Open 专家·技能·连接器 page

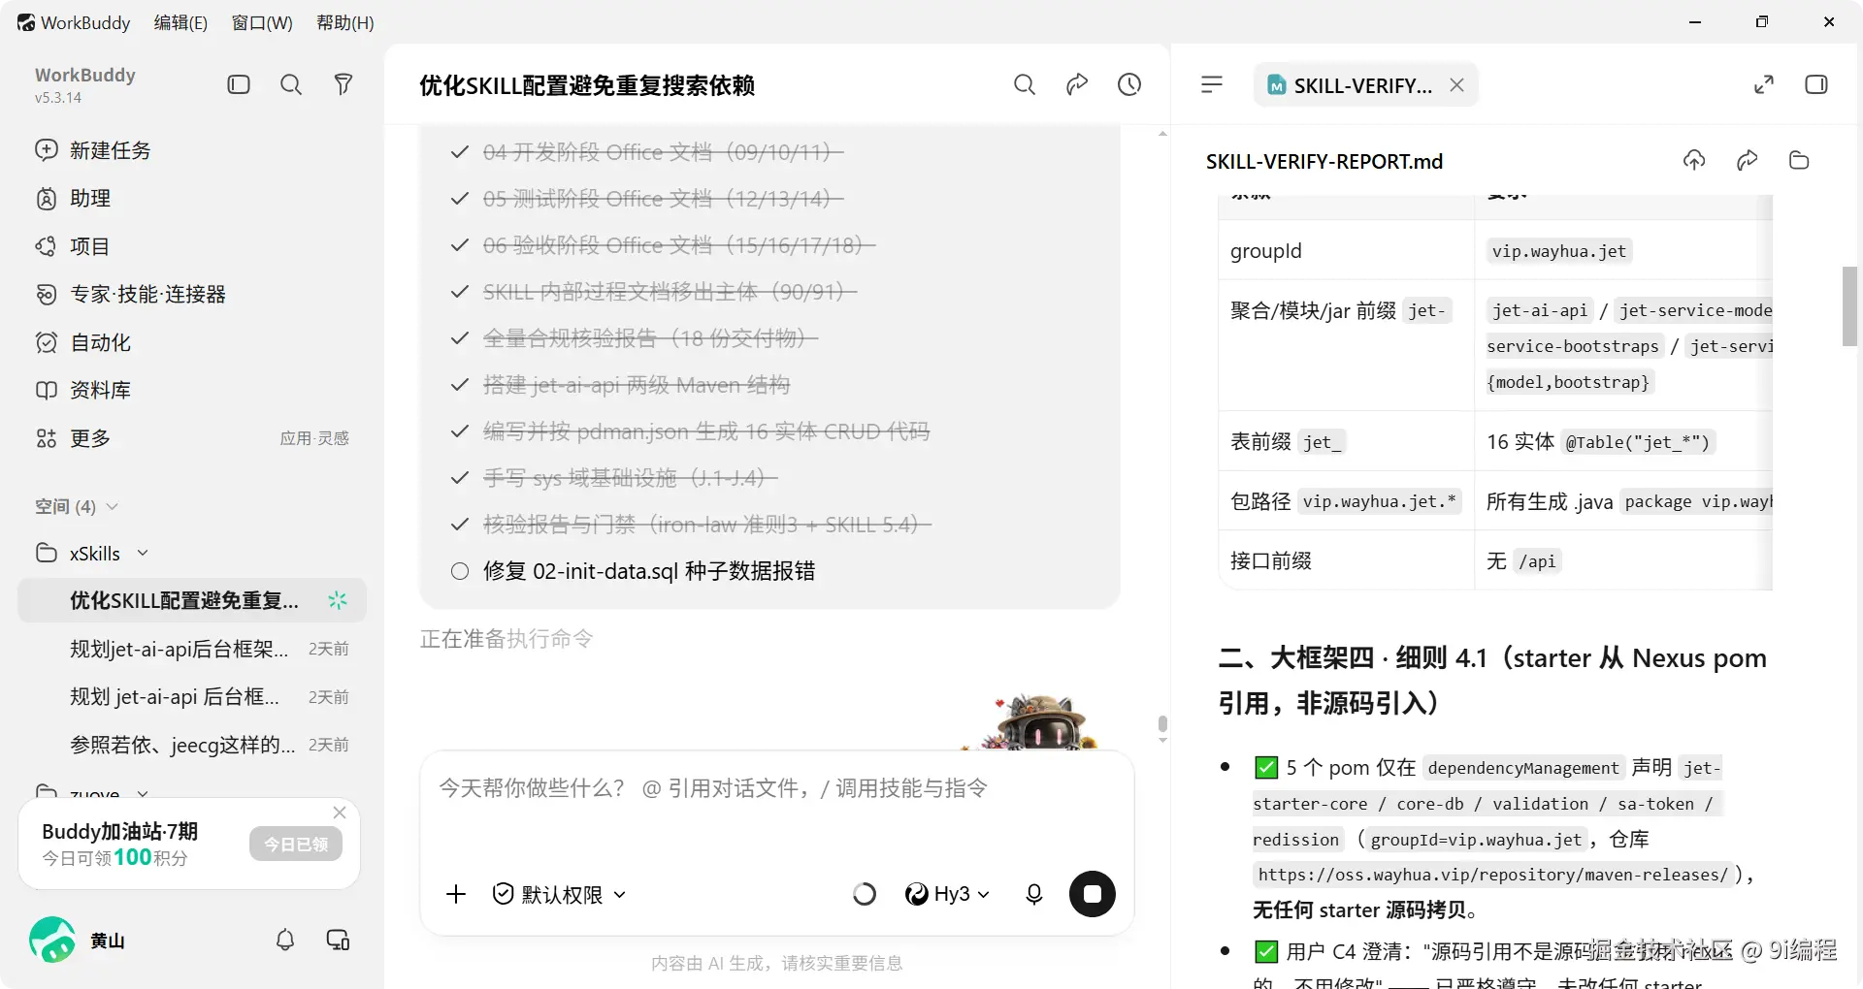coord(191,294)
